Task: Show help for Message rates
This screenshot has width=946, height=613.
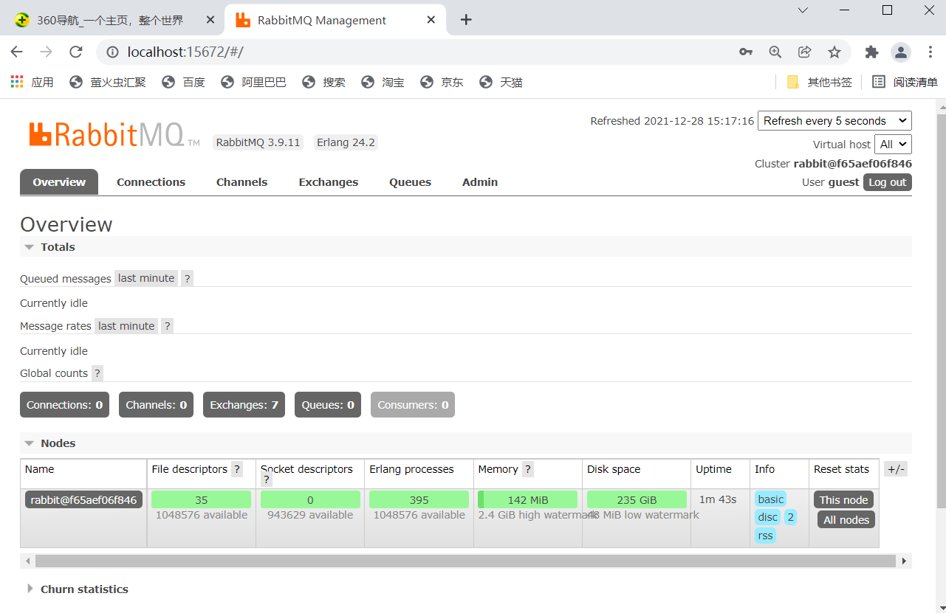Action: [x=168, y=326]
